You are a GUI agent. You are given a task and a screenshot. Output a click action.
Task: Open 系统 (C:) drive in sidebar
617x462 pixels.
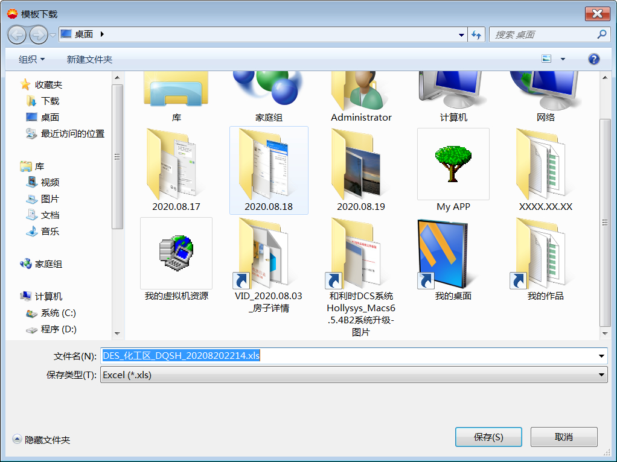51,313
